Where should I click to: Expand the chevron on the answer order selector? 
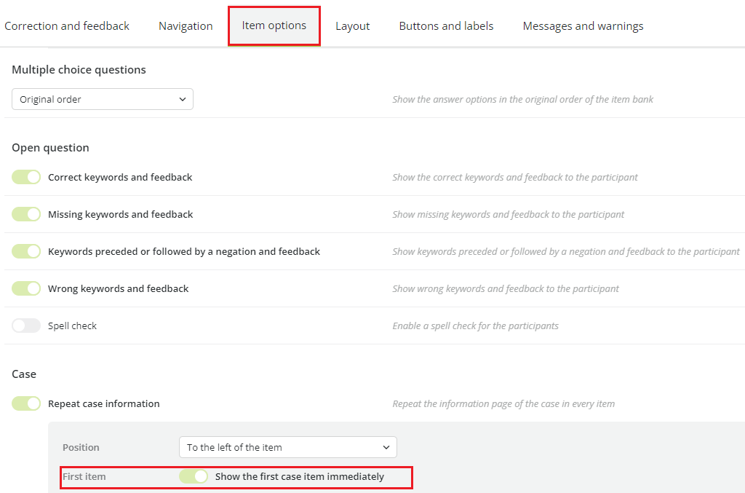pos(183,98)
